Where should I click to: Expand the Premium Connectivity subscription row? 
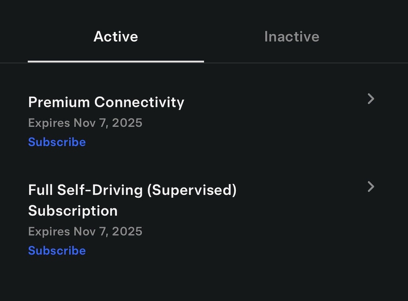(201, 120)
